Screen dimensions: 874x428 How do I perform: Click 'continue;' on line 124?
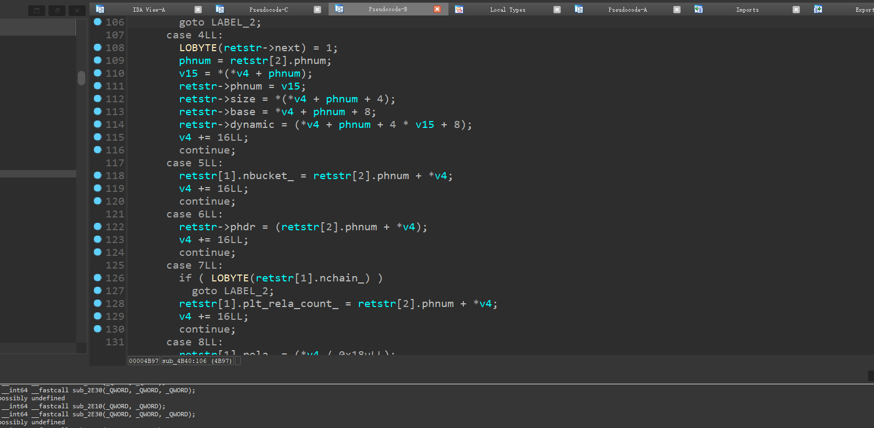207,253
